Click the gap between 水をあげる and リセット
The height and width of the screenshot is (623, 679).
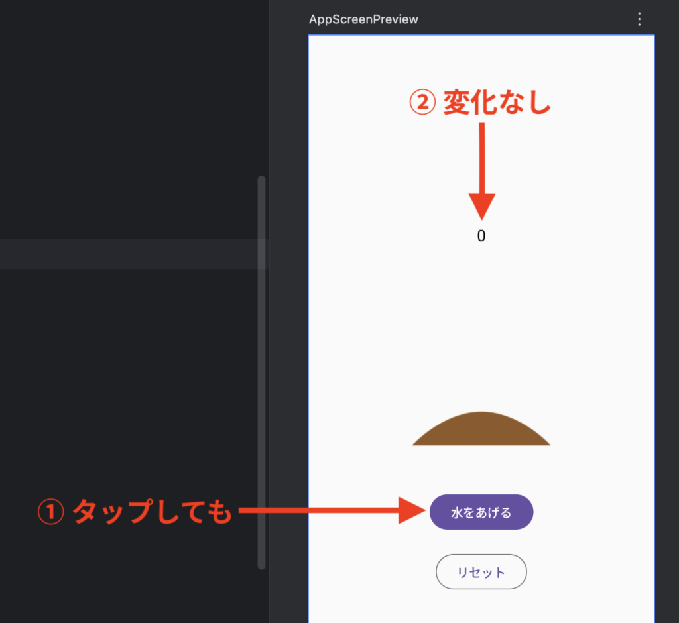click(x=481, y=542)
